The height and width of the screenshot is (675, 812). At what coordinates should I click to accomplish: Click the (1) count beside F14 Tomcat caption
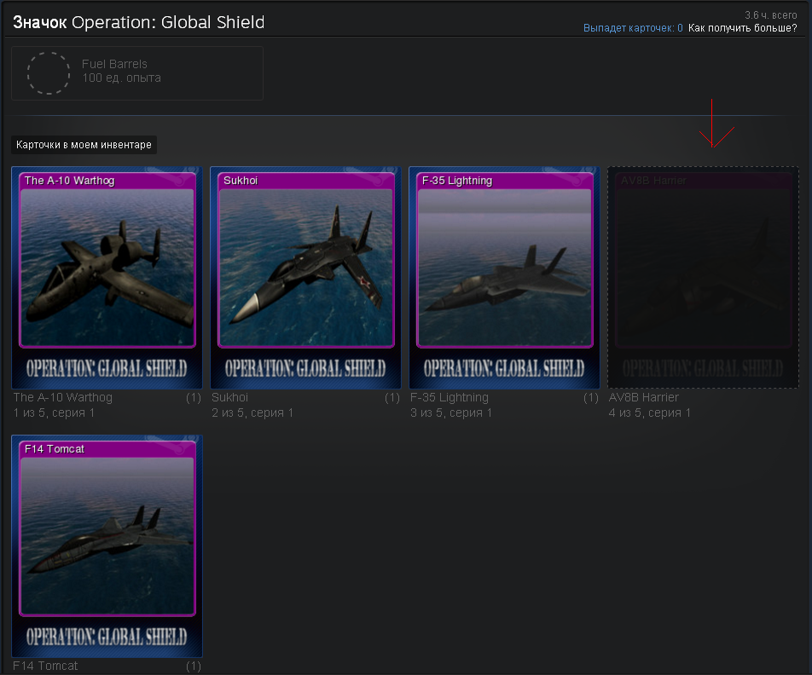click(x=193, y=666)
